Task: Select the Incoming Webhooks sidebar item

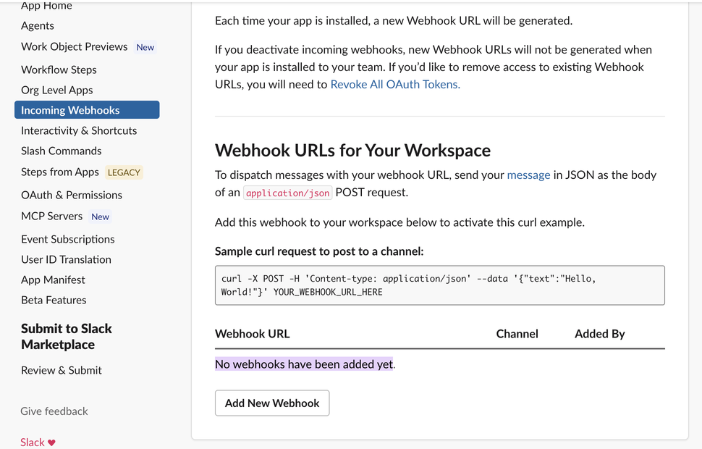Action: (x=87, y=110)
